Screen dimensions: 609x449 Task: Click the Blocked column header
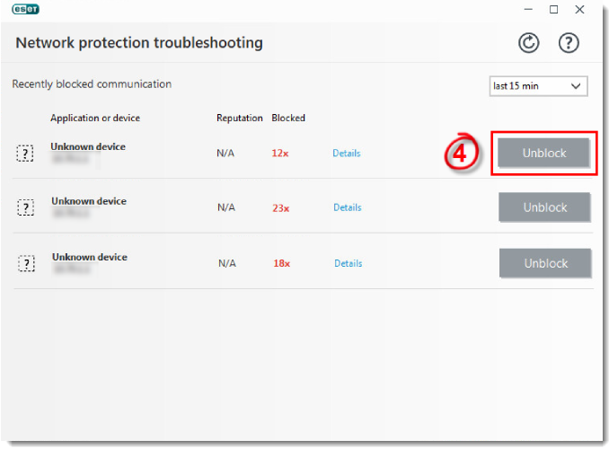coord(288,118)
